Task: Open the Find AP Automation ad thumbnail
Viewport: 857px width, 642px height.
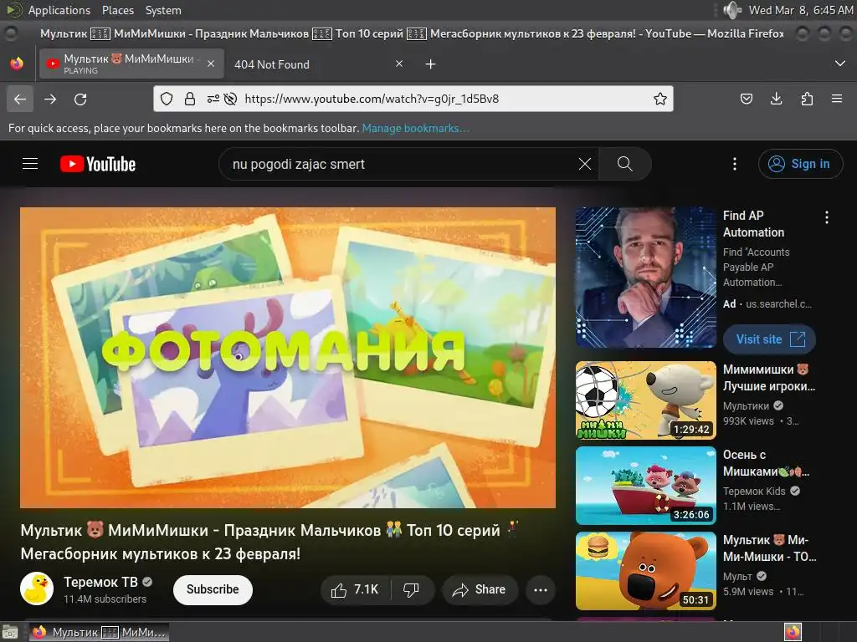Action: pyautogui.click(x=645, y=278)
